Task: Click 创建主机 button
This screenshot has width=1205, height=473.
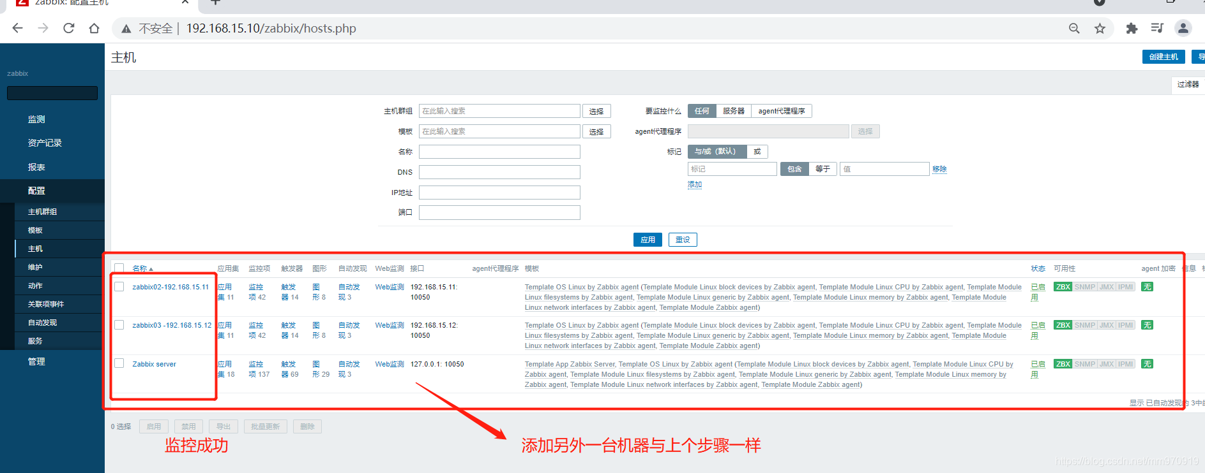Action: [1163, 57]
